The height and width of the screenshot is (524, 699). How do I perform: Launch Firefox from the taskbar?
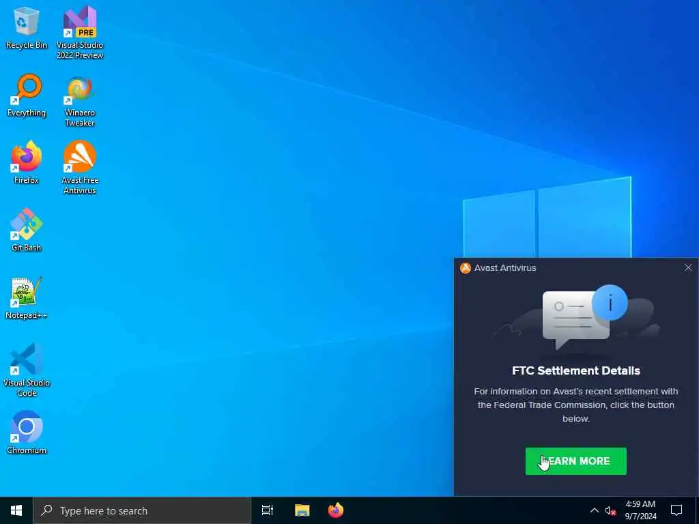click(336, 510)
